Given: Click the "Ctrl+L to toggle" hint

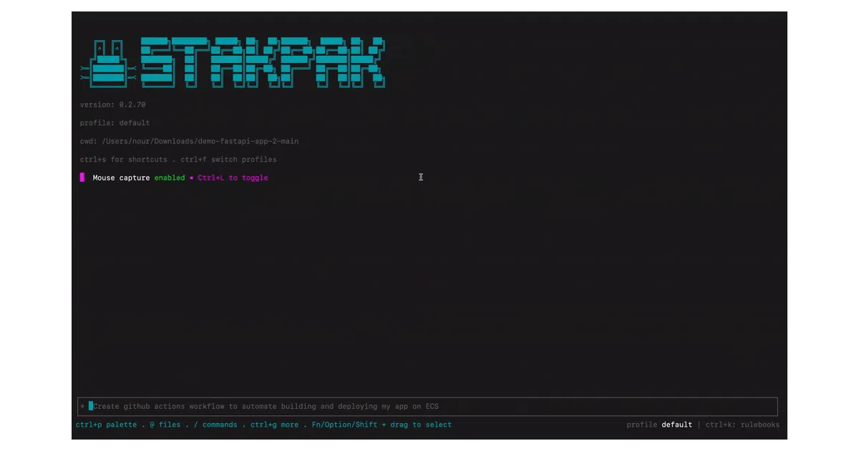Looking at the screenshot, I should pyautogui.click(x=233, y=178).
